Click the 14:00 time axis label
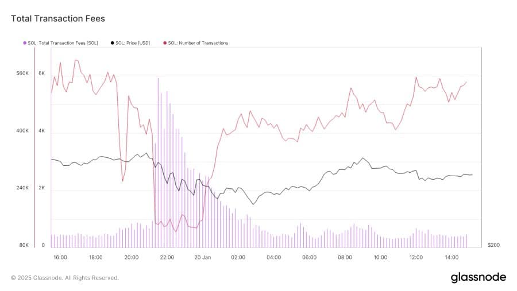Image resolution: width=517 pixels, height=291 pixels. pos(452,257)
